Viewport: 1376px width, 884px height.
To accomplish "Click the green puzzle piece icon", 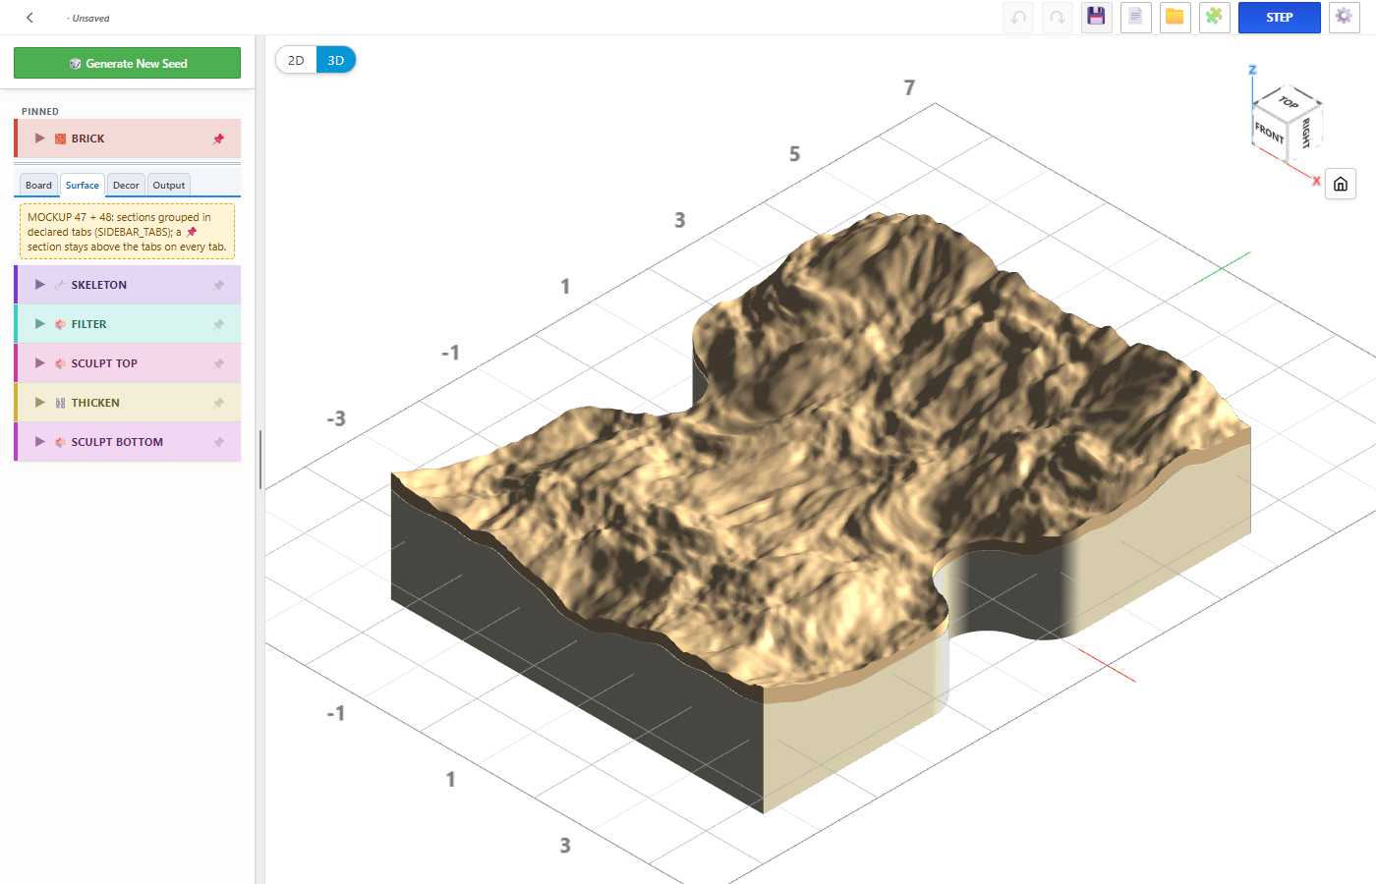I will [1215, 18].
